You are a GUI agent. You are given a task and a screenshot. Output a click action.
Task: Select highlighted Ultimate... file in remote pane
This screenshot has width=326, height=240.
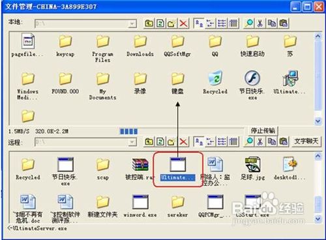[177, 169]
